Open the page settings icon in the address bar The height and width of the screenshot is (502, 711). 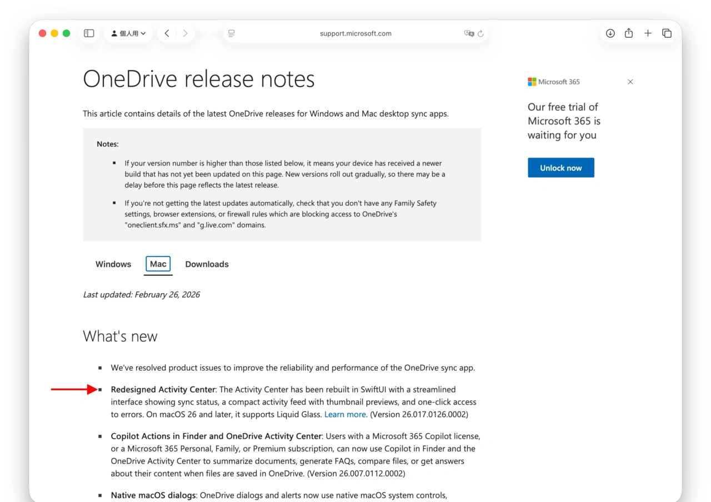[x=231, y=33]
